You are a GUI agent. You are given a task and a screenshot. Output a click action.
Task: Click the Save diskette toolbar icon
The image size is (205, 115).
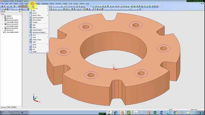8,9
